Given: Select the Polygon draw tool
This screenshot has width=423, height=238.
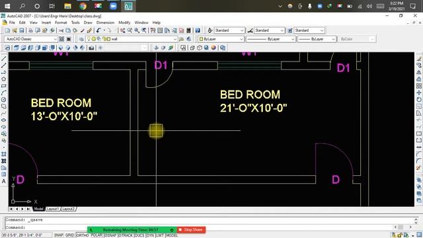Looking at the screenshot, I should click(4, 79).
